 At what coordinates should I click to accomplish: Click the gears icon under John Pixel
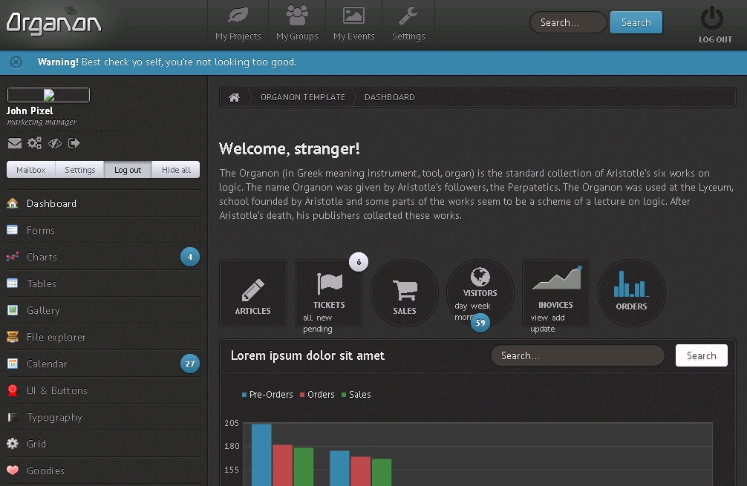click(35, 143)
